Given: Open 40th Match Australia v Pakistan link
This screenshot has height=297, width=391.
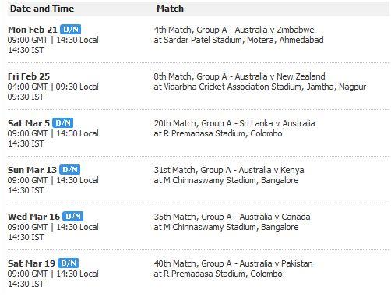Looking at the screenshot, I should [x=233, y=263].
